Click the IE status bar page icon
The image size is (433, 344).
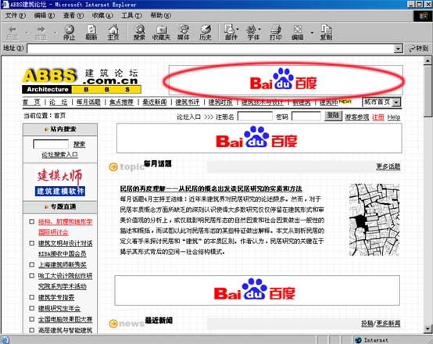point(5,340)
